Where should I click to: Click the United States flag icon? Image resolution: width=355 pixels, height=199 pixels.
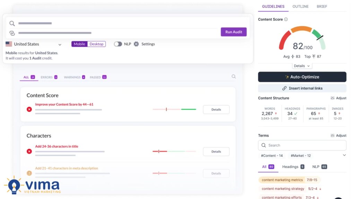pyautogui.click(x=9, y=44)
